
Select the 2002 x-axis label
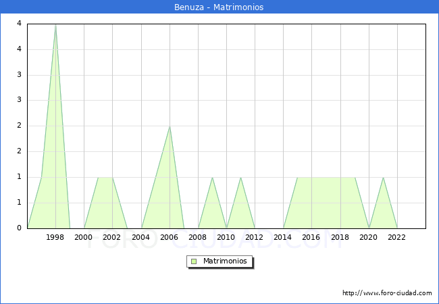(x=112, y=237)
